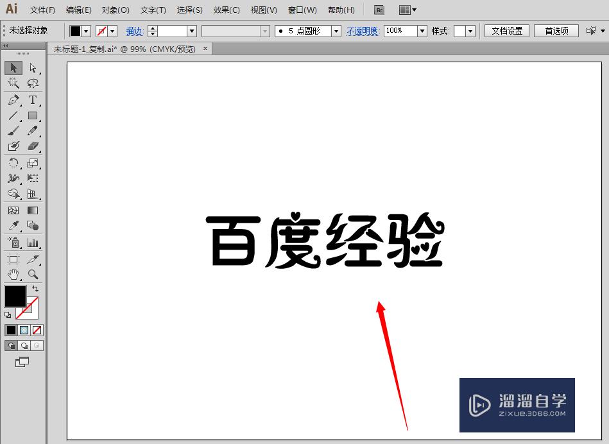Viewport: 609px width, 444px height.
Task: Activate the Type tool
Action: click(x=33, y=100)
